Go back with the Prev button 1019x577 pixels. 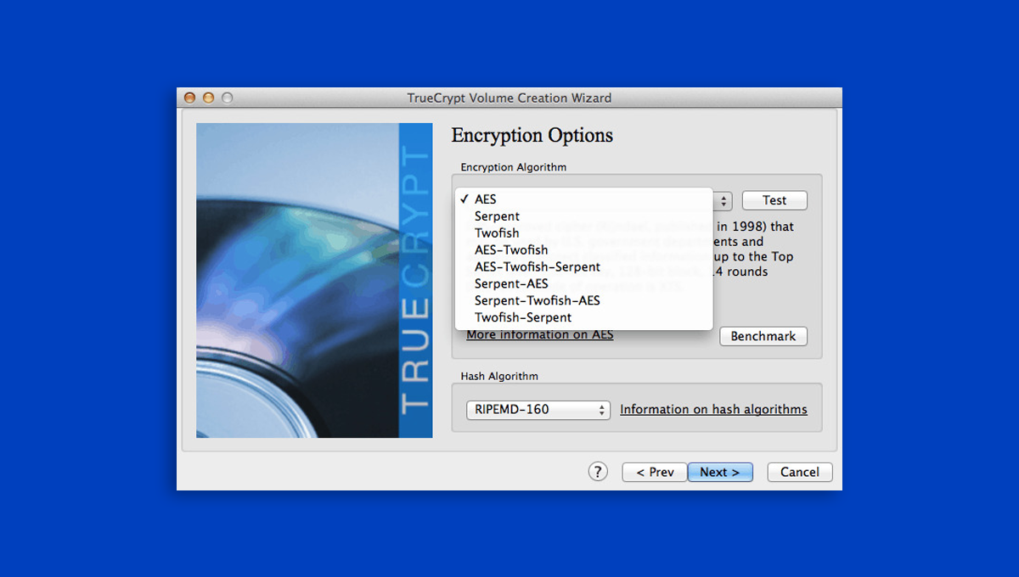(655, 473)
